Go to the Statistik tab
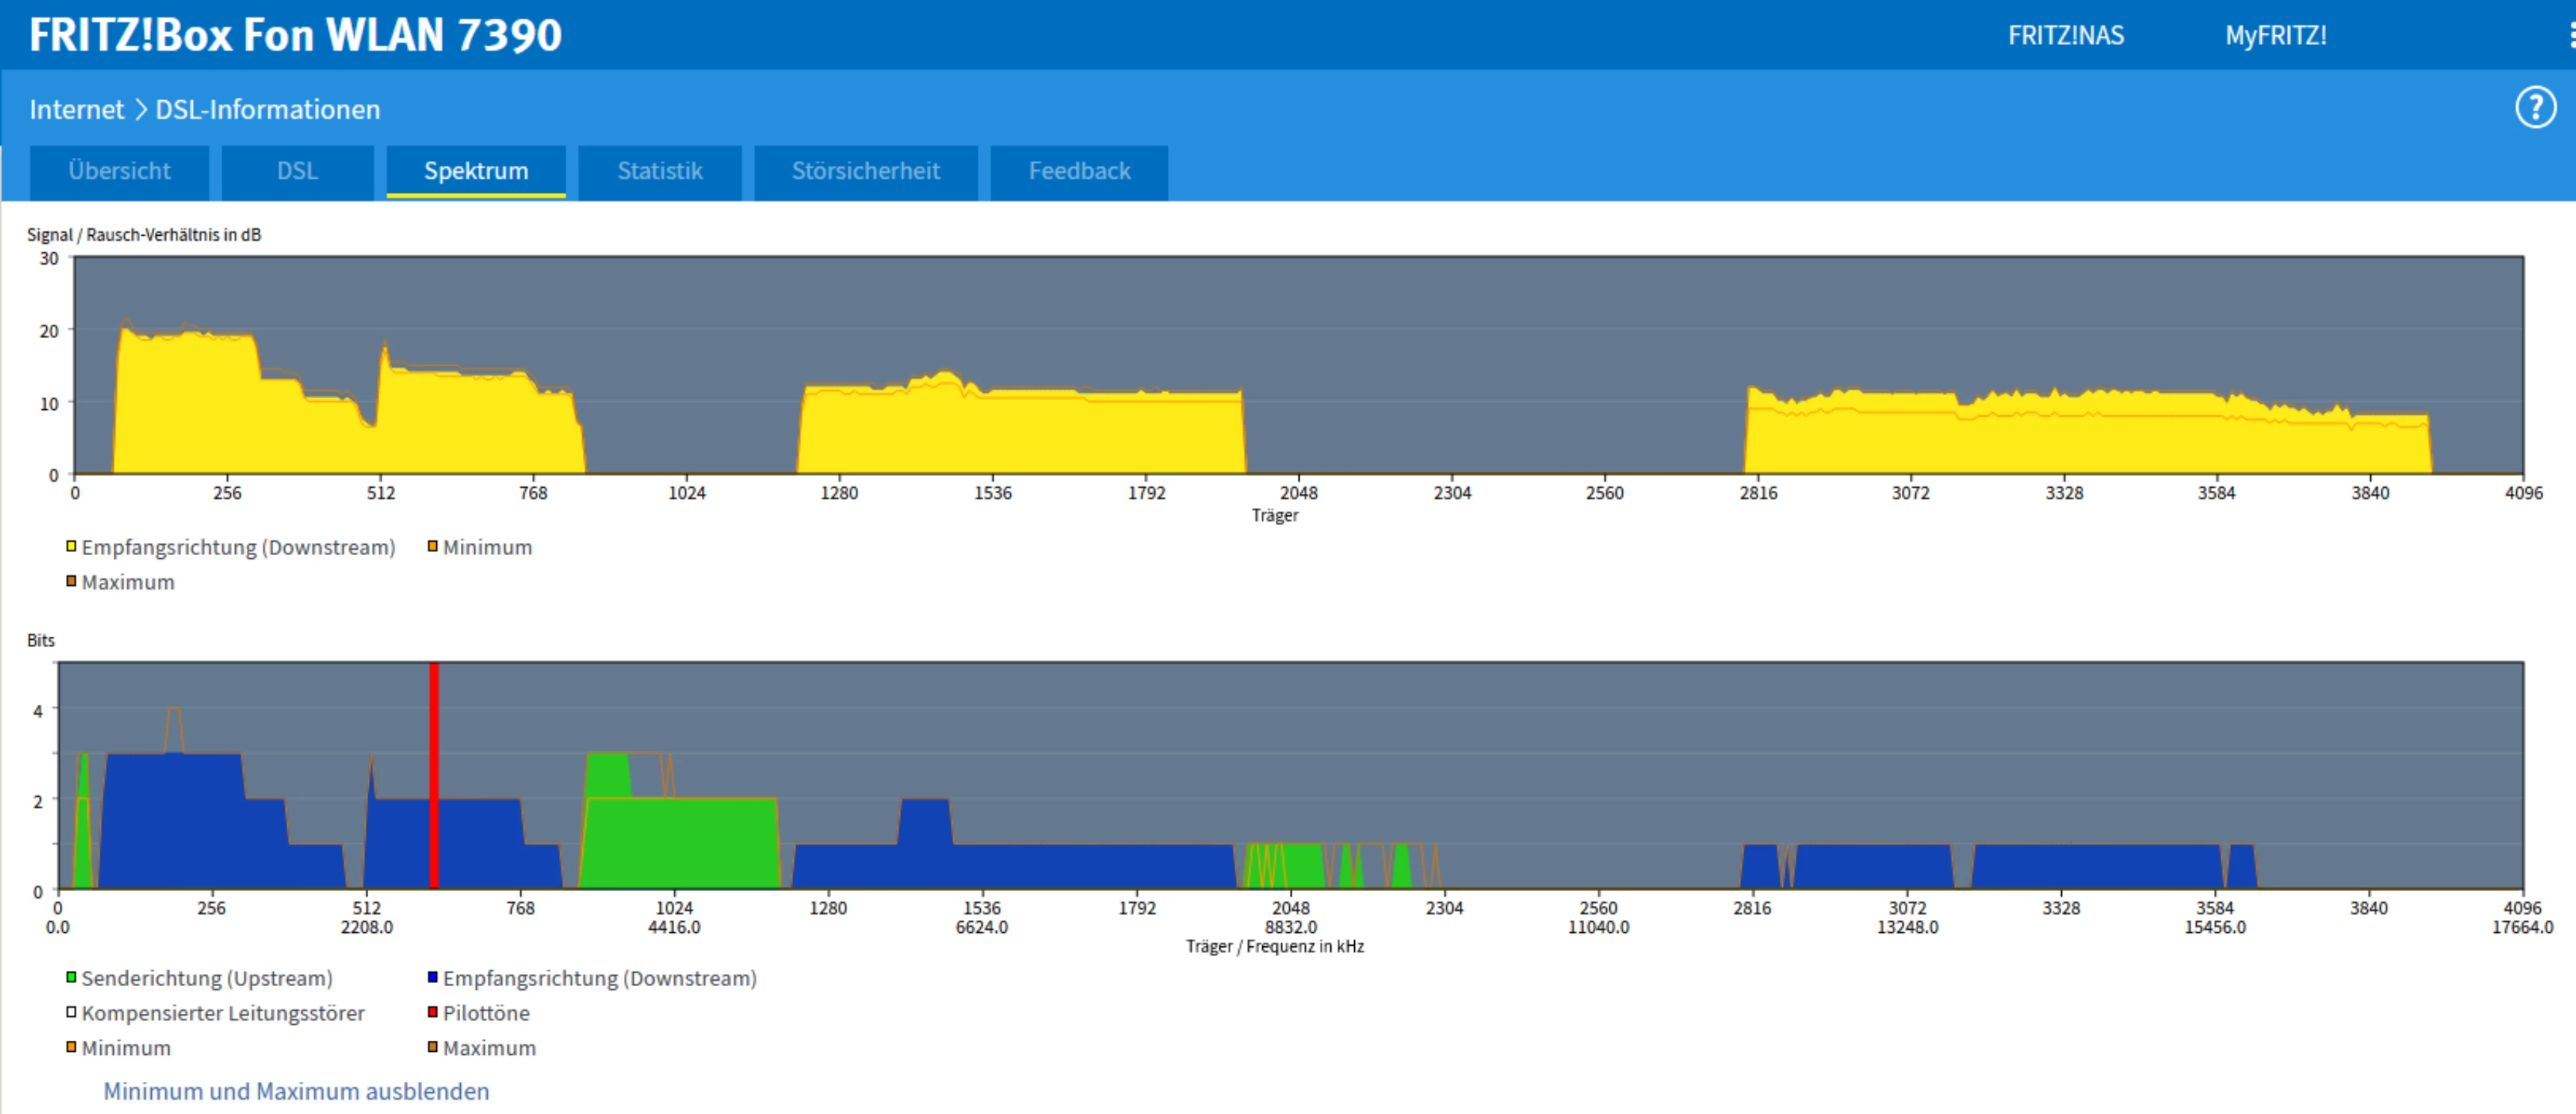 pos(660,171)
